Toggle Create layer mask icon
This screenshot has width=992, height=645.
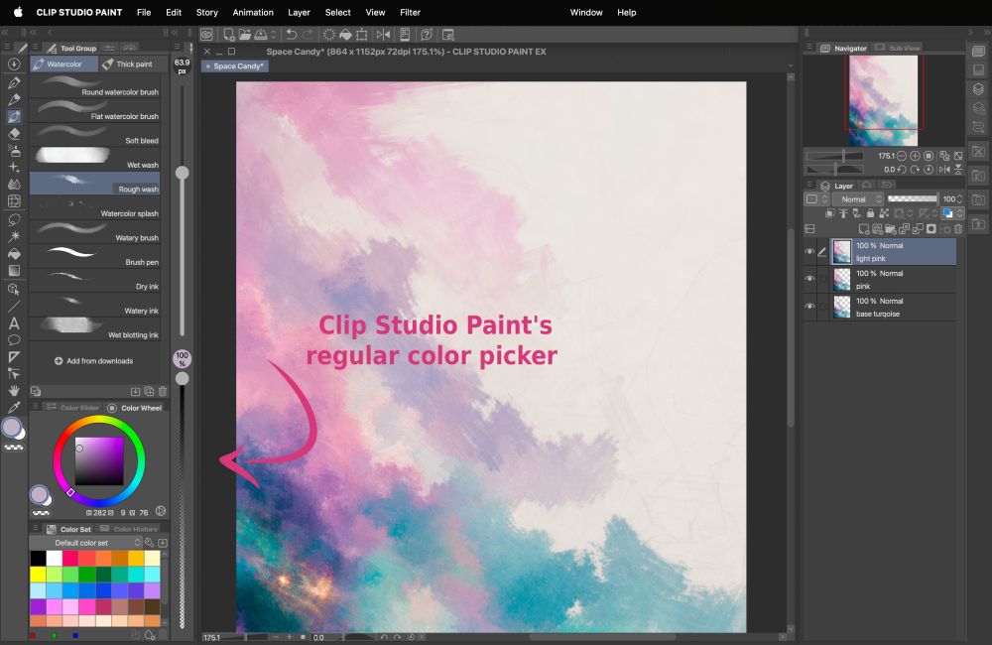[931, 229]
